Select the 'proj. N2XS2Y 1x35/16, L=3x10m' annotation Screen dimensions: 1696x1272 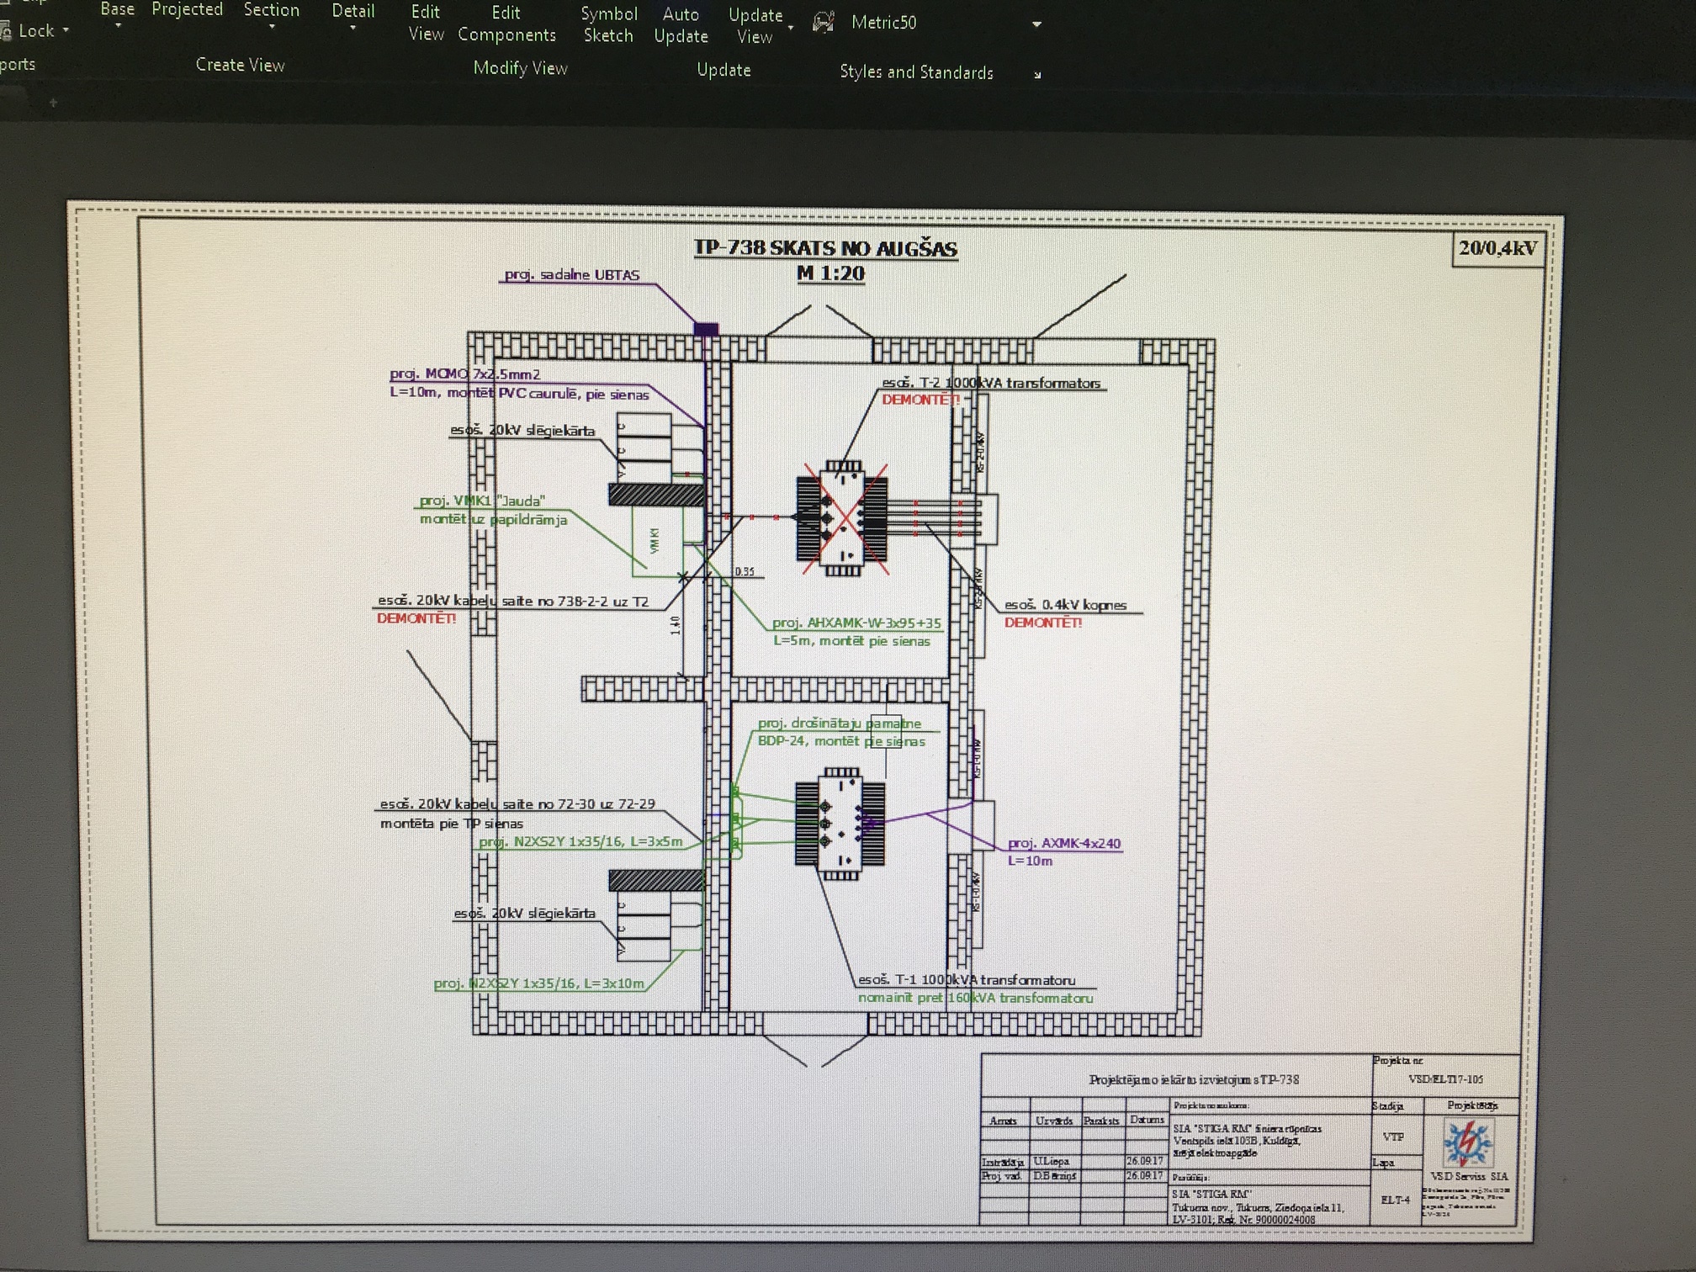coord(538,983)
